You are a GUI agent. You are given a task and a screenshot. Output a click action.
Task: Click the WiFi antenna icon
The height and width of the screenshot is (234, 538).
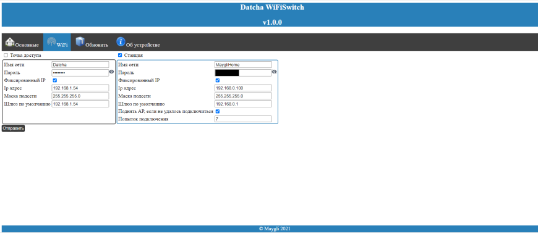(51, 42)
